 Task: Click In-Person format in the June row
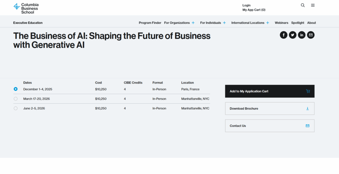159,108
